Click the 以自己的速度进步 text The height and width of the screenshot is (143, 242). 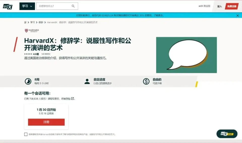[103, 83]
